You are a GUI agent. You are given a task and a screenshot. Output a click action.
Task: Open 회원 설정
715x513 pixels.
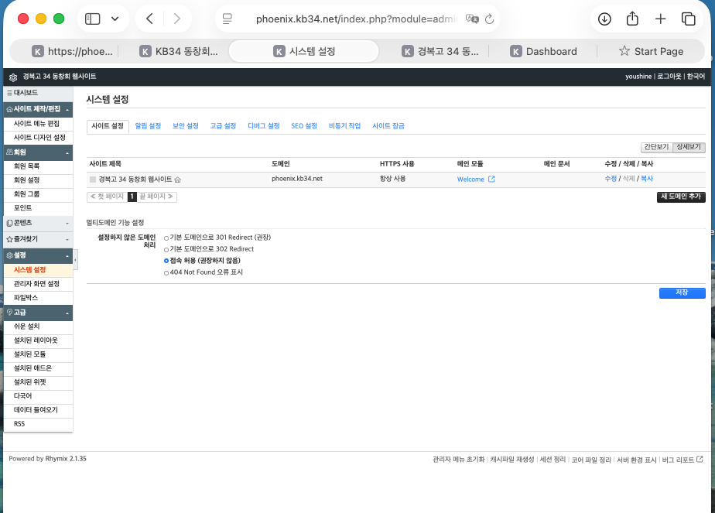pyautogui.click(x=38, y=180)
